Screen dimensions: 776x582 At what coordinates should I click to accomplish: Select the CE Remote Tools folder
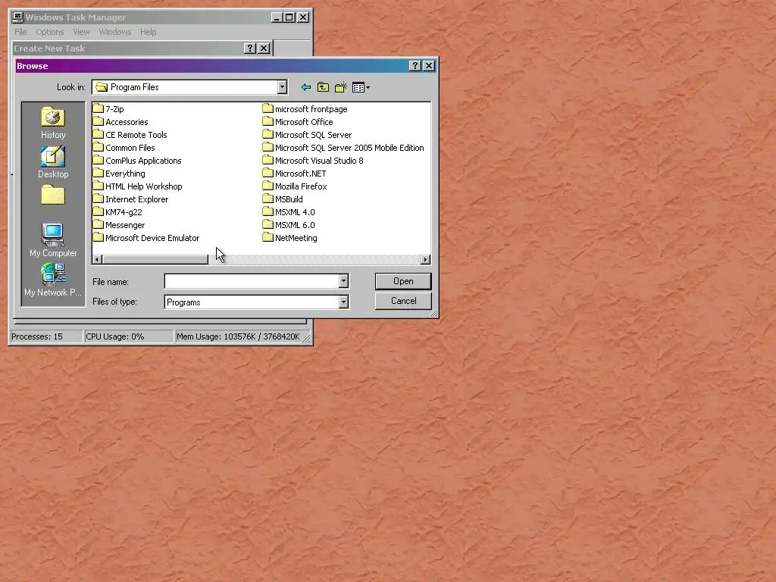pos(130,135)
